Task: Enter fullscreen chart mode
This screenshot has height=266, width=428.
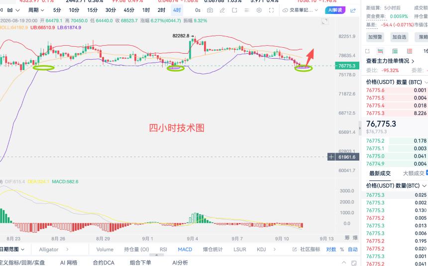Action: pyautogui.click(x=271, y=10)
